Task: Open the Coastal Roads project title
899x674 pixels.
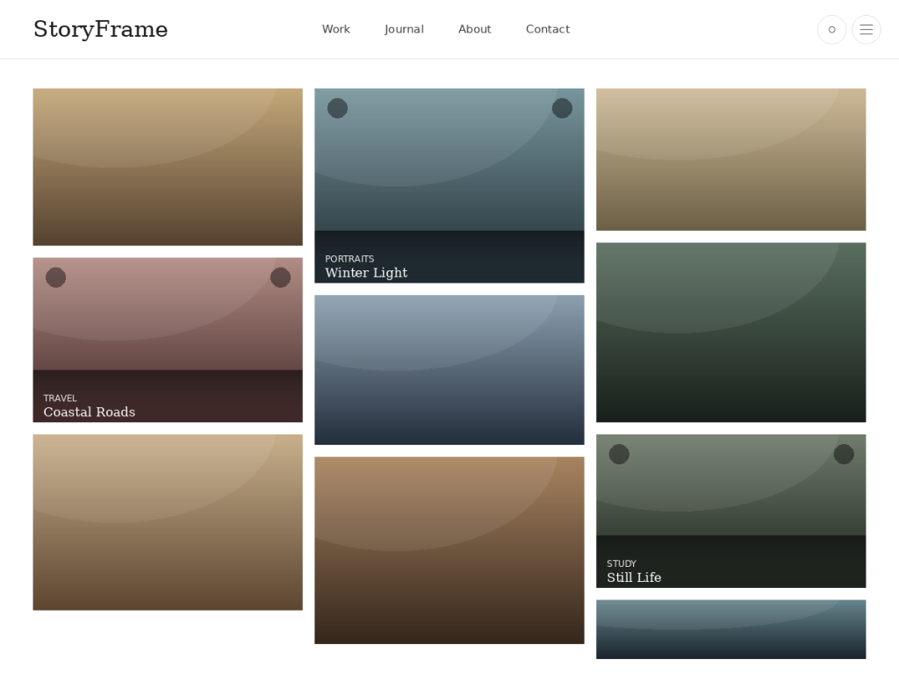Action: tap(90, 412)
